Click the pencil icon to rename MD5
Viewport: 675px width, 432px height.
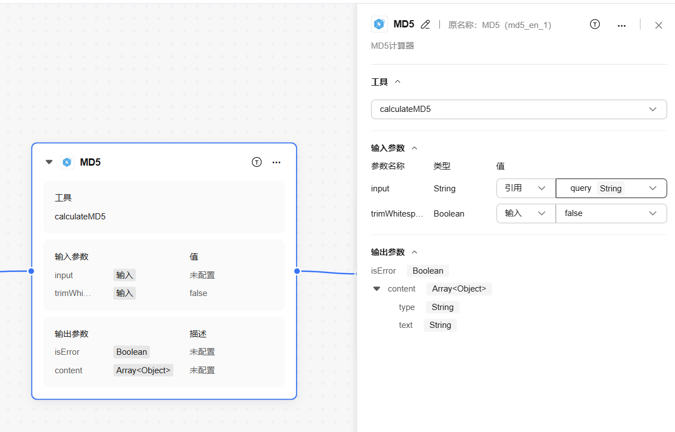point(425,25)
